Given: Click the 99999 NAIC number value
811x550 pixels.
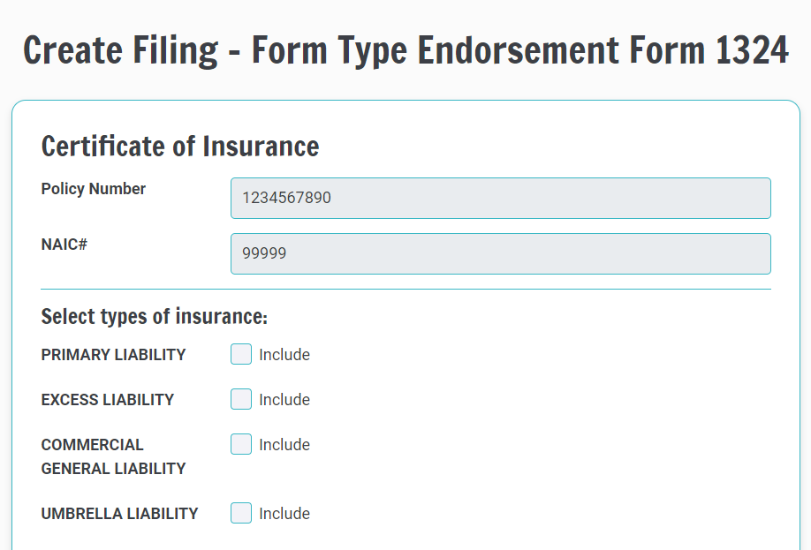Looking at the screenshot, I should (261, 253).
